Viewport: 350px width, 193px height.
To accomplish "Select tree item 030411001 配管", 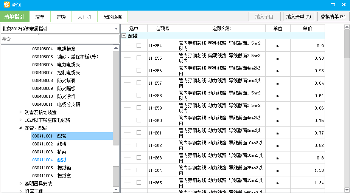I will click(x=72, y=136).
